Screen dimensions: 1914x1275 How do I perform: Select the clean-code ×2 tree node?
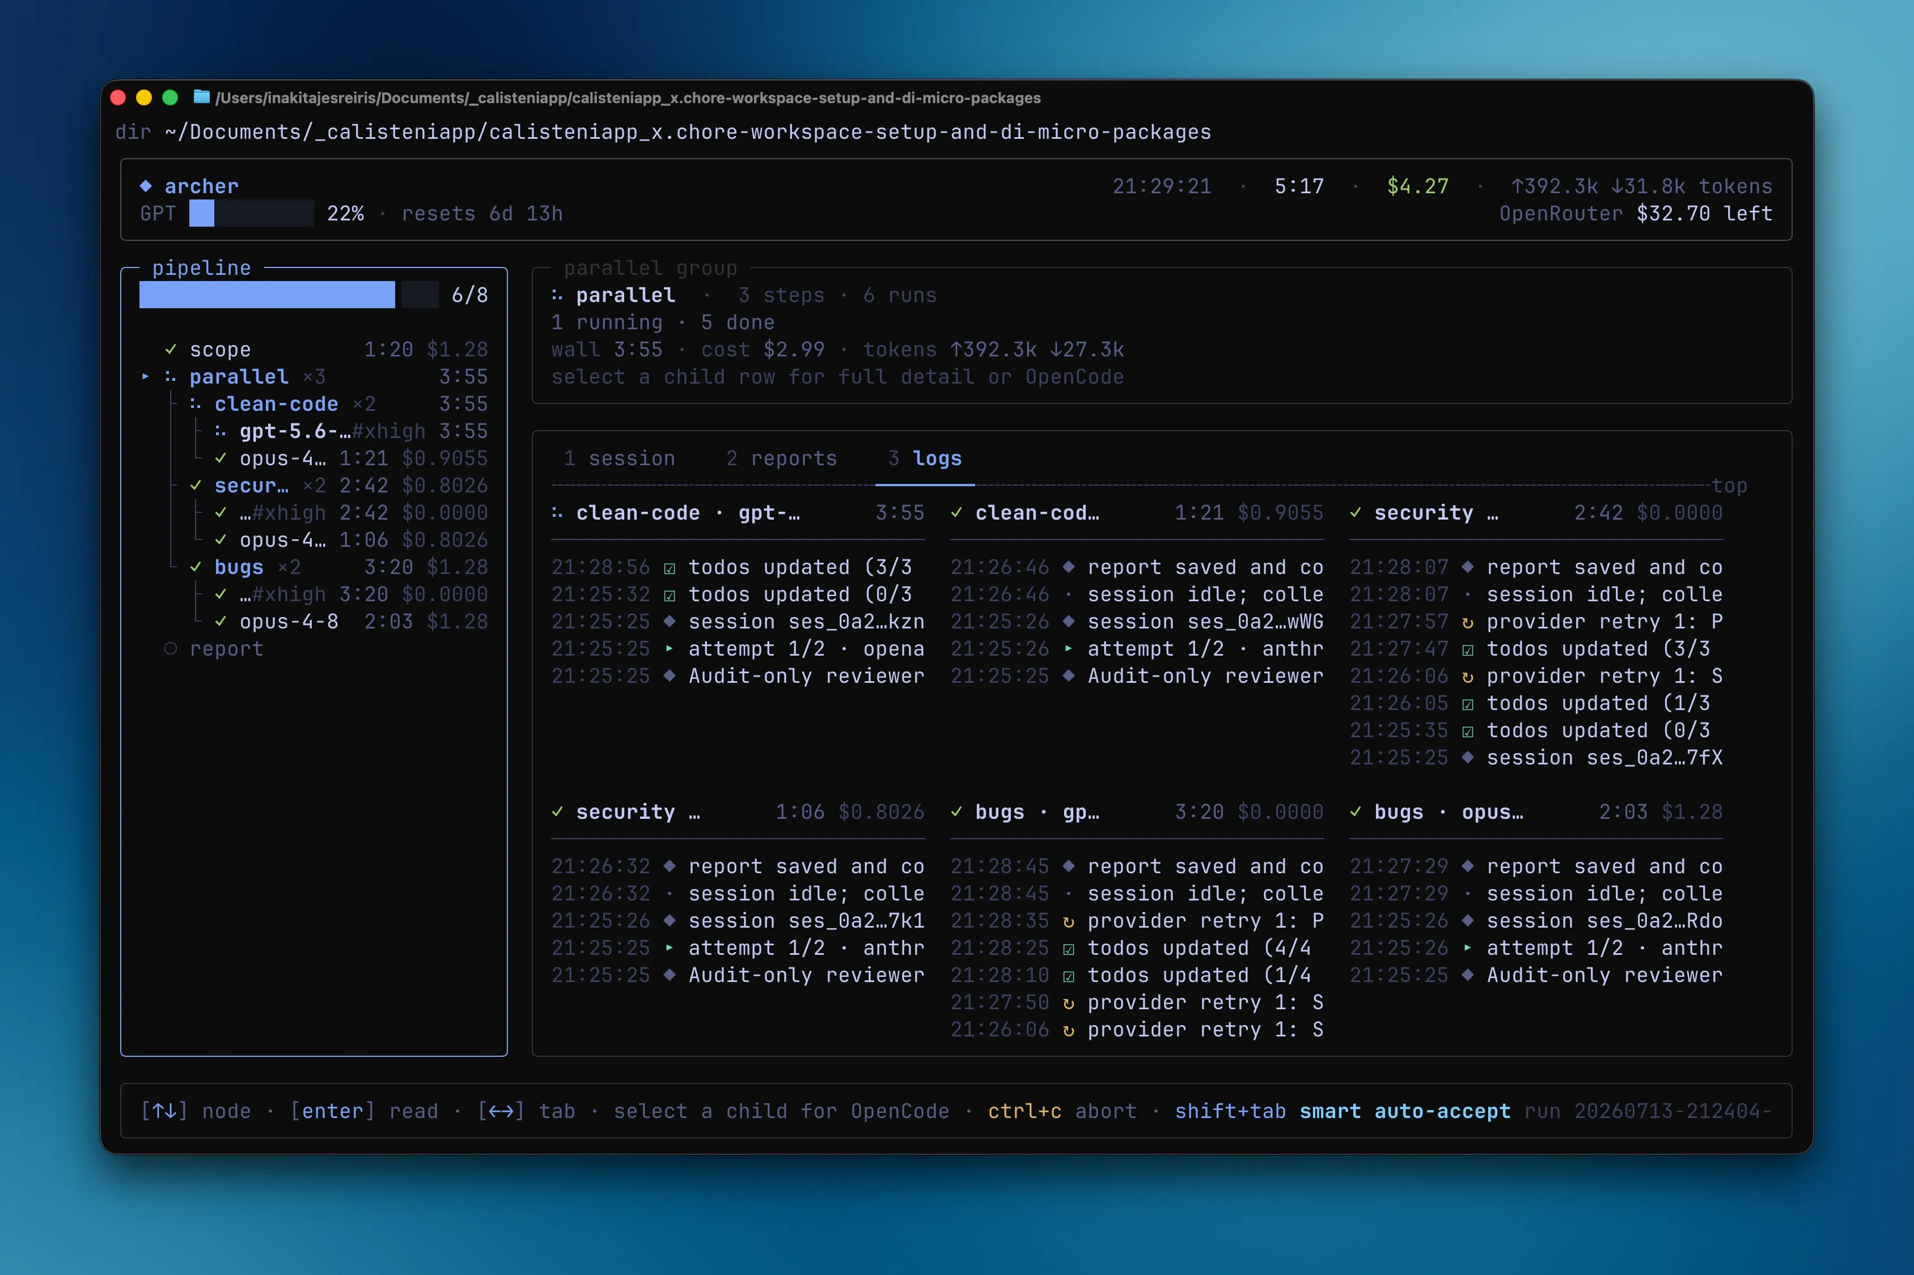click(x=338, y=404)
